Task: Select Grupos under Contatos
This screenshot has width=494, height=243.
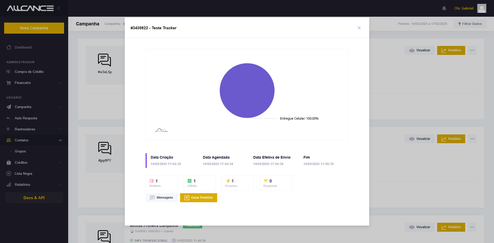Action: (20, 151)
